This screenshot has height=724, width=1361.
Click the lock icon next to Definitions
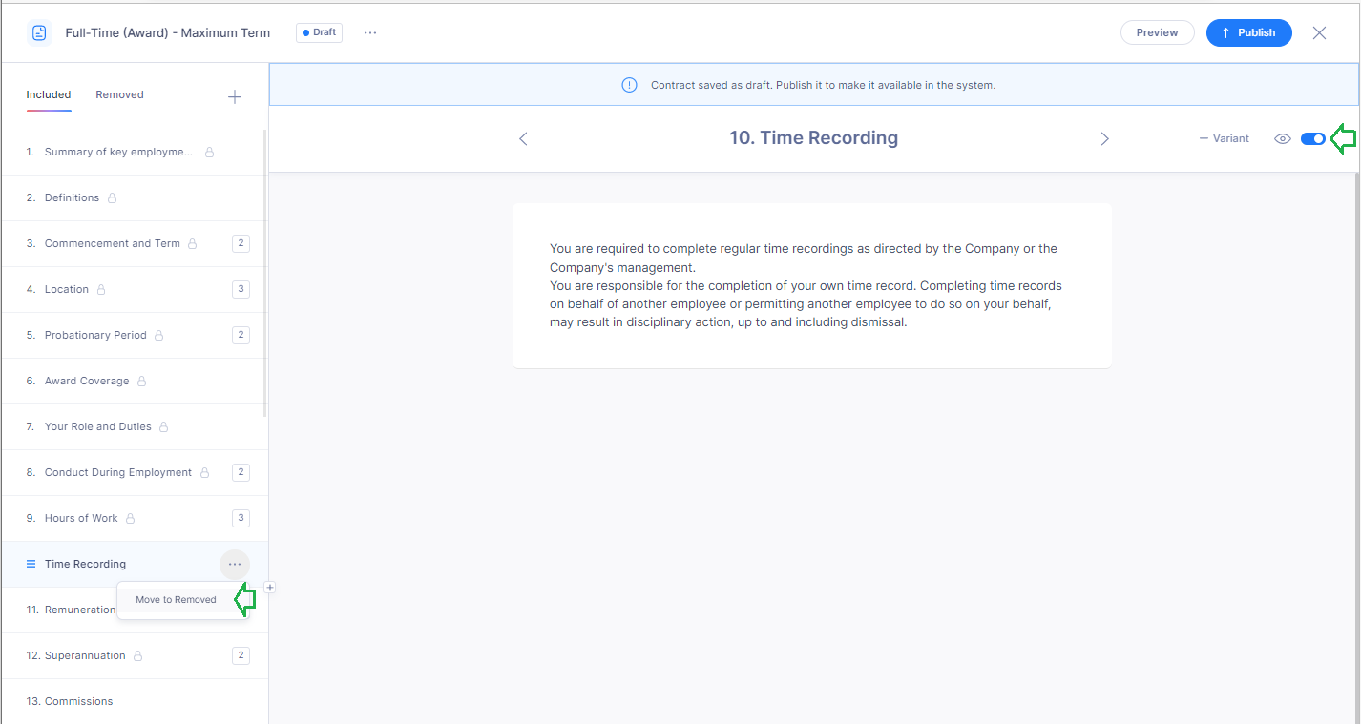click(x=112, y=198)
